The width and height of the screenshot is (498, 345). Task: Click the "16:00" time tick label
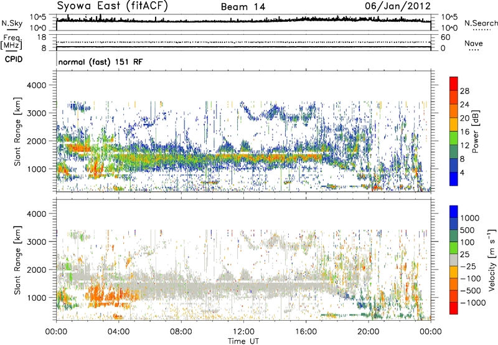pos(306,332)
